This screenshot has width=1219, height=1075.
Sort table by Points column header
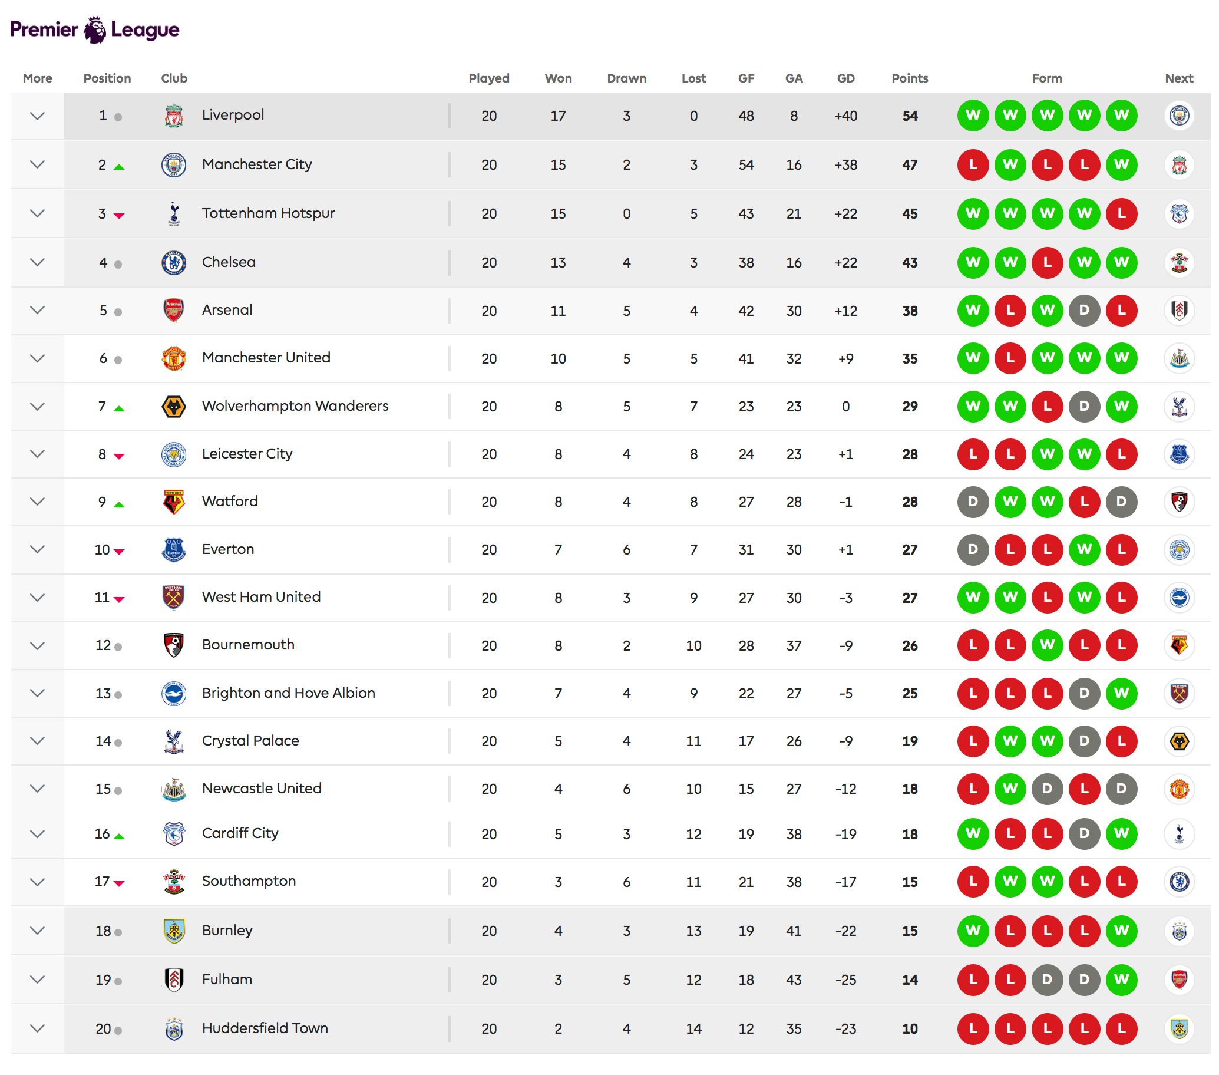[910, 78]
